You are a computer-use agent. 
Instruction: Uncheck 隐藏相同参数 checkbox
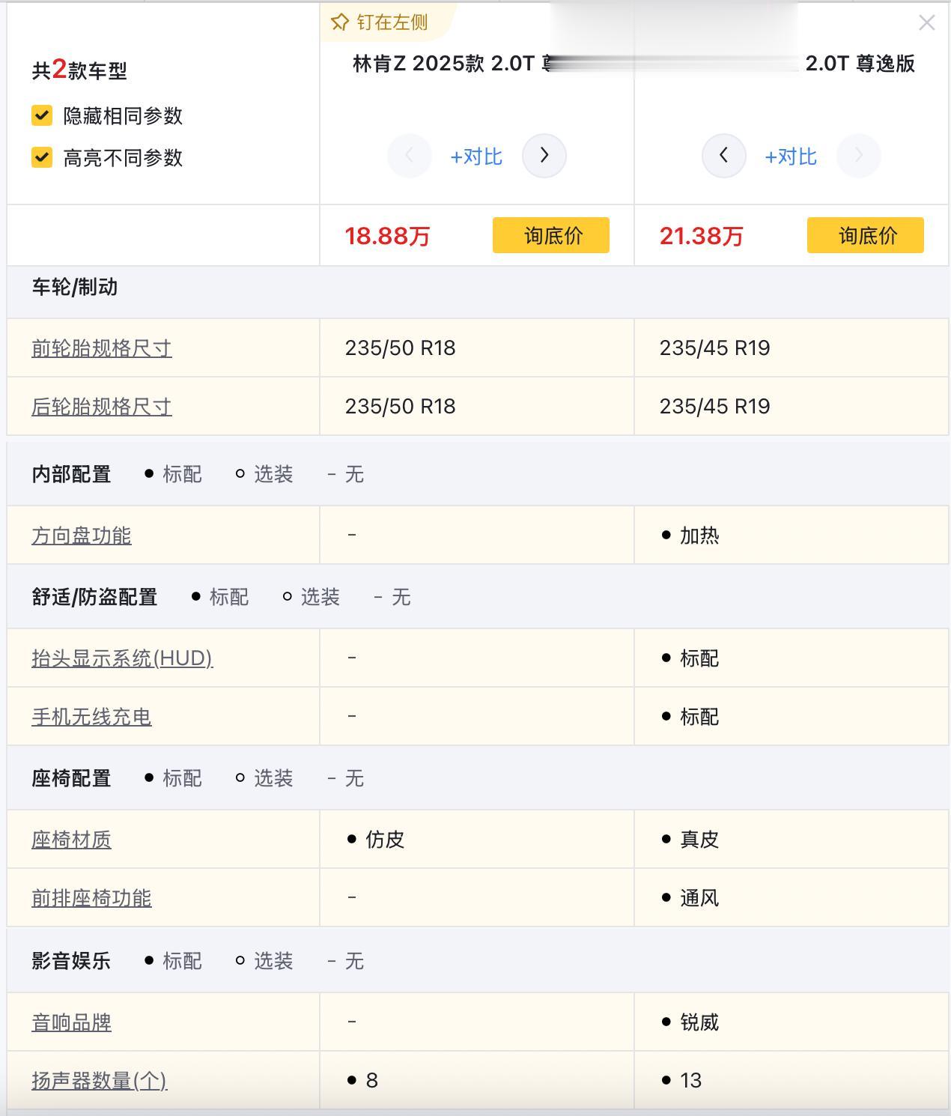click(42, 116)
